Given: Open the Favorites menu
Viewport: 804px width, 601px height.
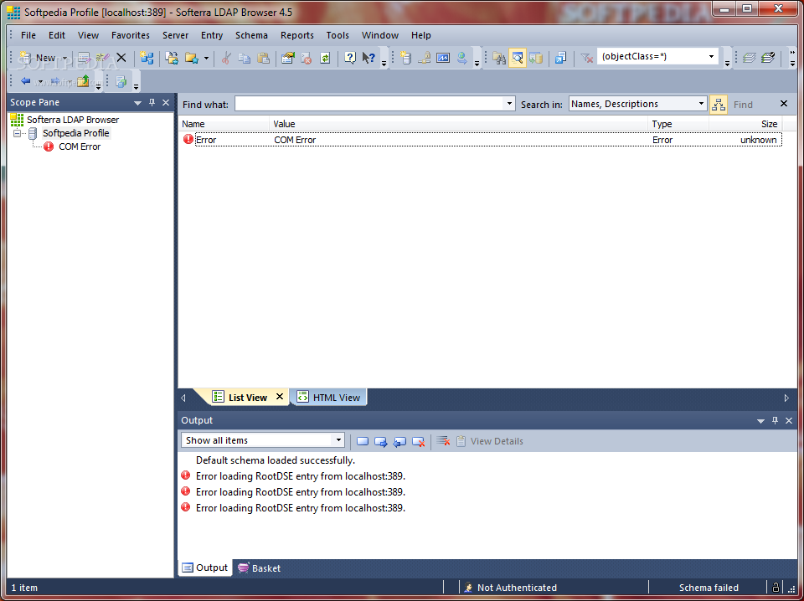Looking at the screenshot, I should [x=131, y=35].
